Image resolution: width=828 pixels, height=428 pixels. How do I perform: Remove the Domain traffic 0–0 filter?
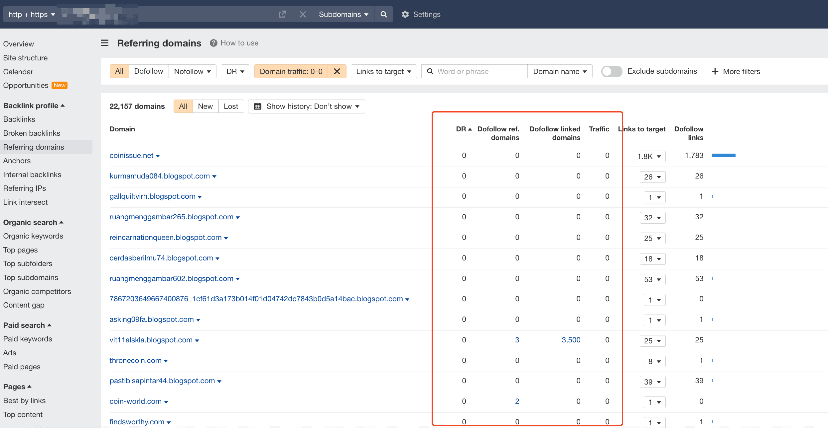(337, 71)
